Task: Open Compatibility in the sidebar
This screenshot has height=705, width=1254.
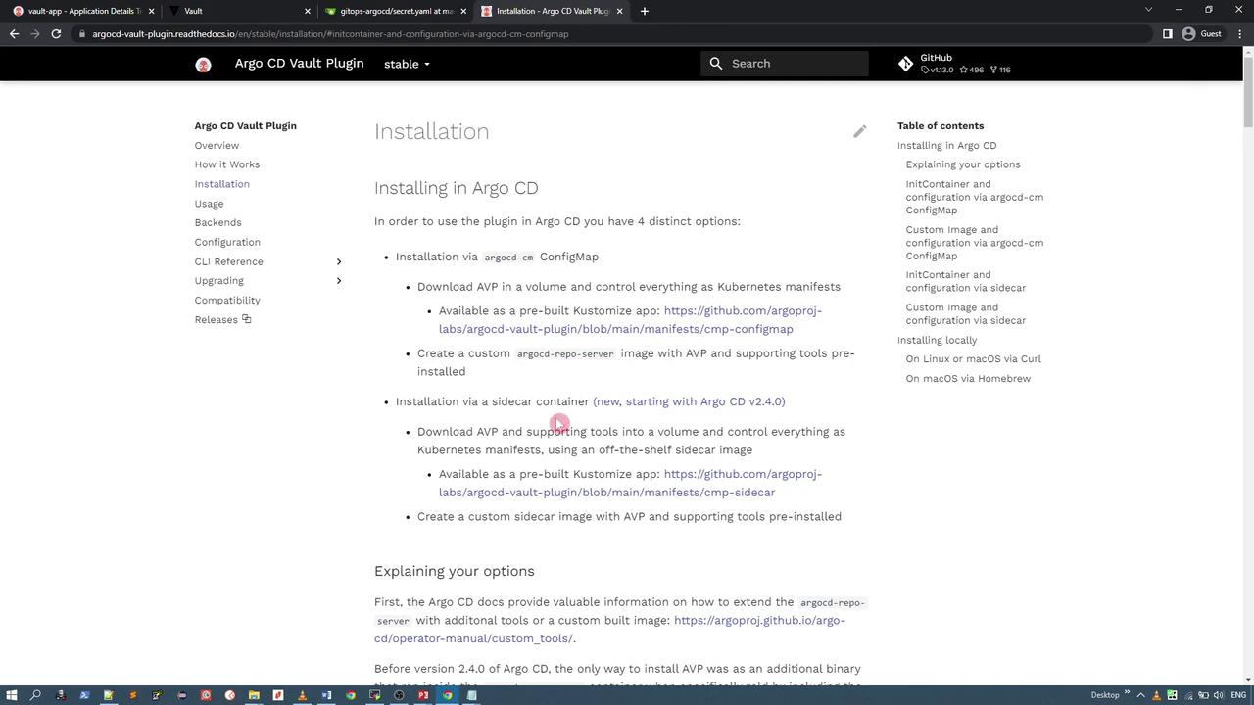Action: coord(227,301)
